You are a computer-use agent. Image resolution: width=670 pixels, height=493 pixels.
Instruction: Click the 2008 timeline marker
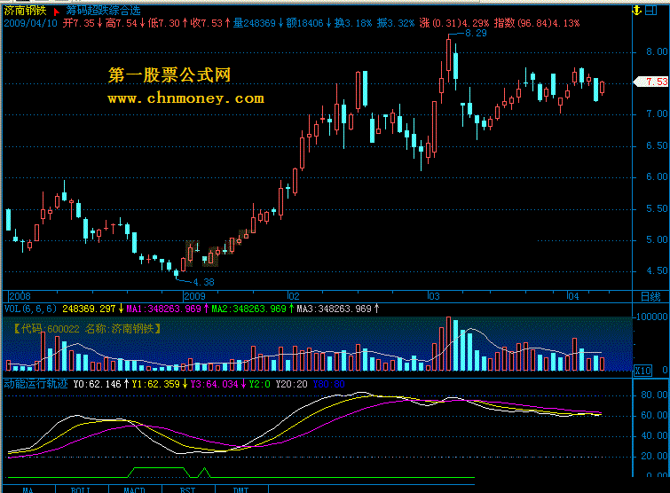pyautogui.click(x=20, y=296)
